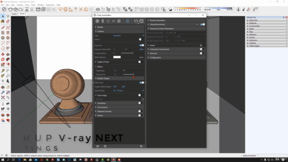Click the Vignetting value field

click(115, 71)
